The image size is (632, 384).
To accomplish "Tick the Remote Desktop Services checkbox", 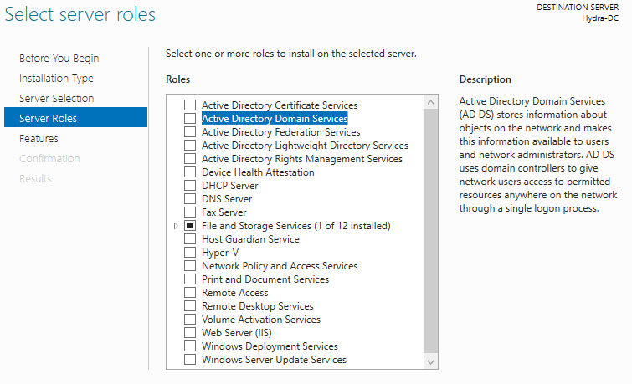I will click(190, 306).
